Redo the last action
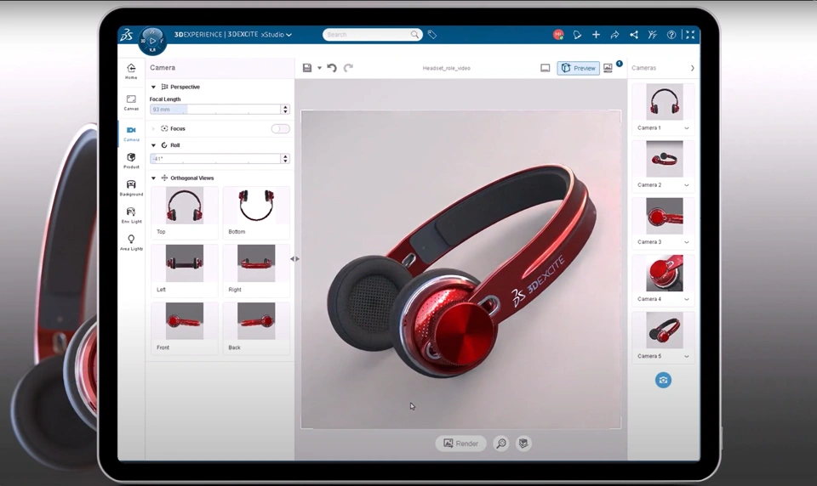 (x=349, y=68)
